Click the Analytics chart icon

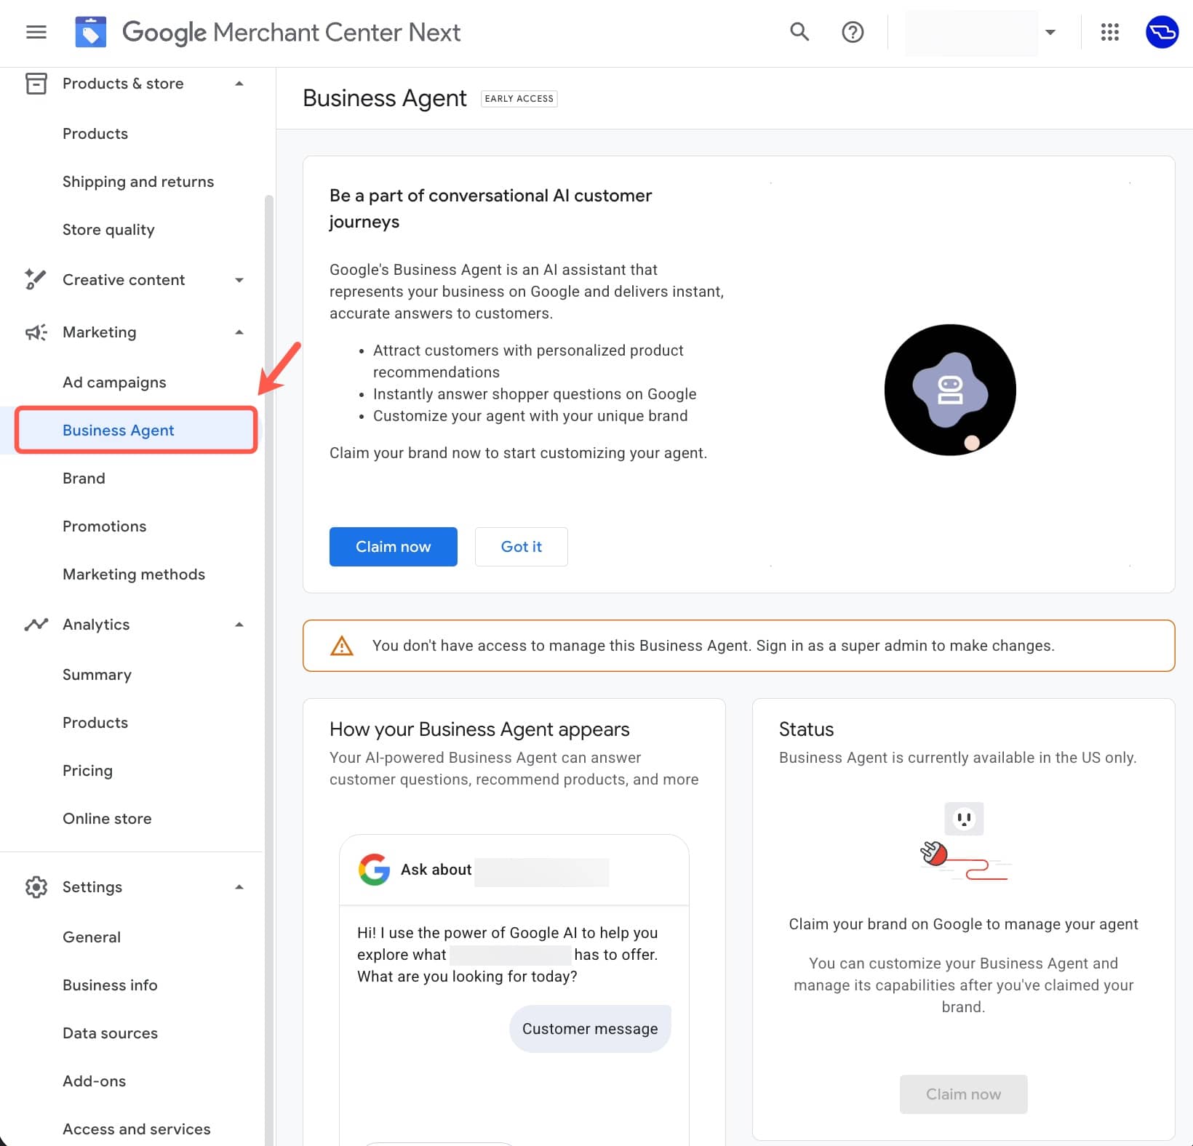point(36,625)
